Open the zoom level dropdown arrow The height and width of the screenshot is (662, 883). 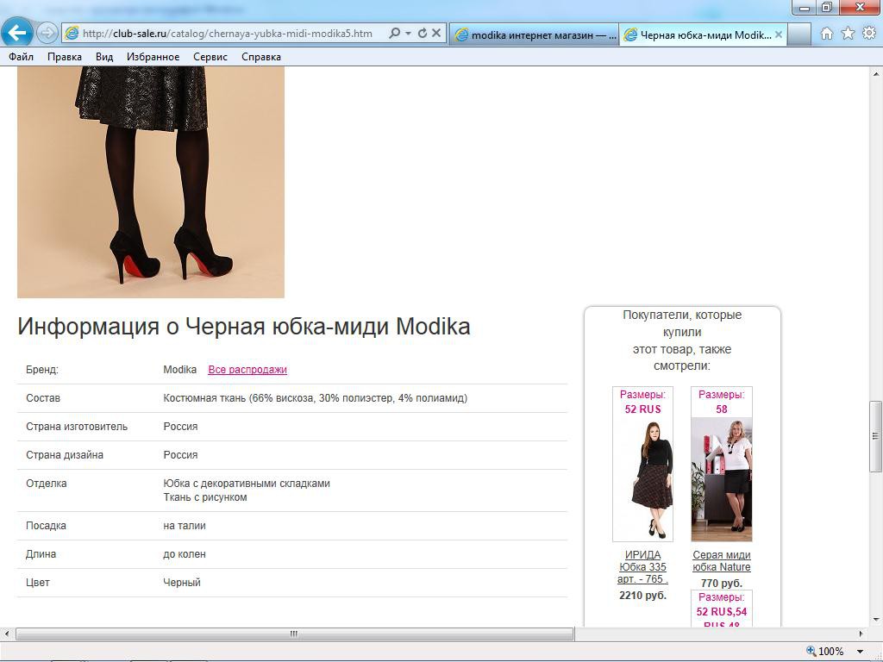click(x=860, y=652)
